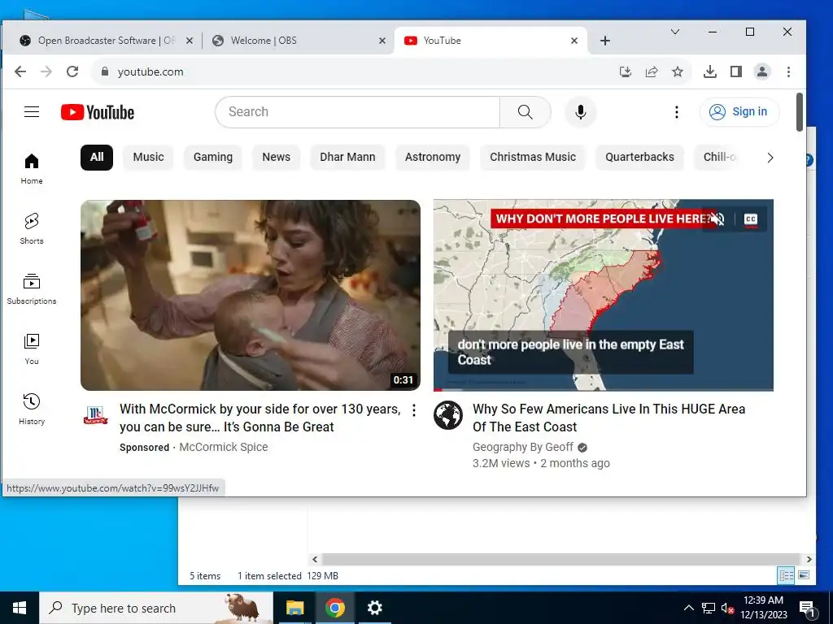
Task: Select the Dhar Mann filter chip
Action: tap(347, 157)
